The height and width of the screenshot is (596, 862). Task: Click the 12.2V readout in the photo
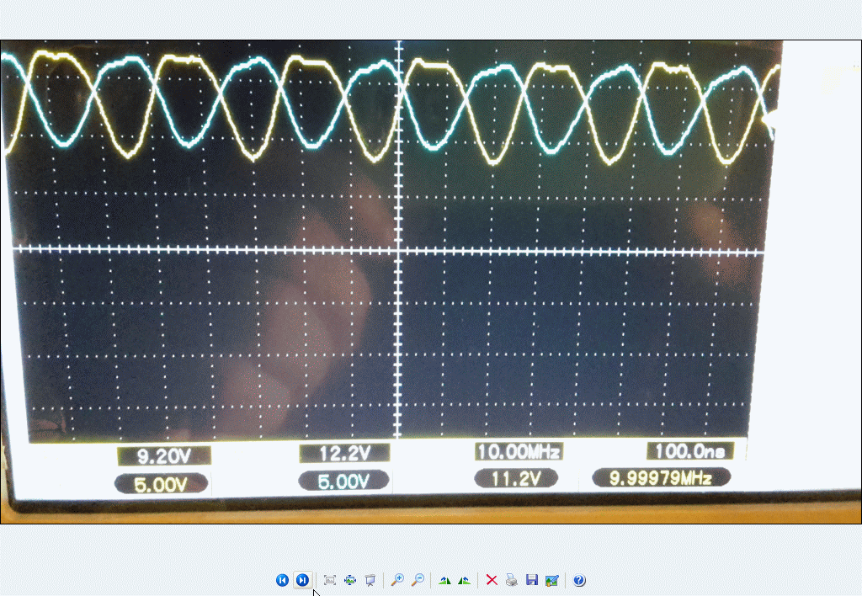pyautogui.click(x=344, y=453)
